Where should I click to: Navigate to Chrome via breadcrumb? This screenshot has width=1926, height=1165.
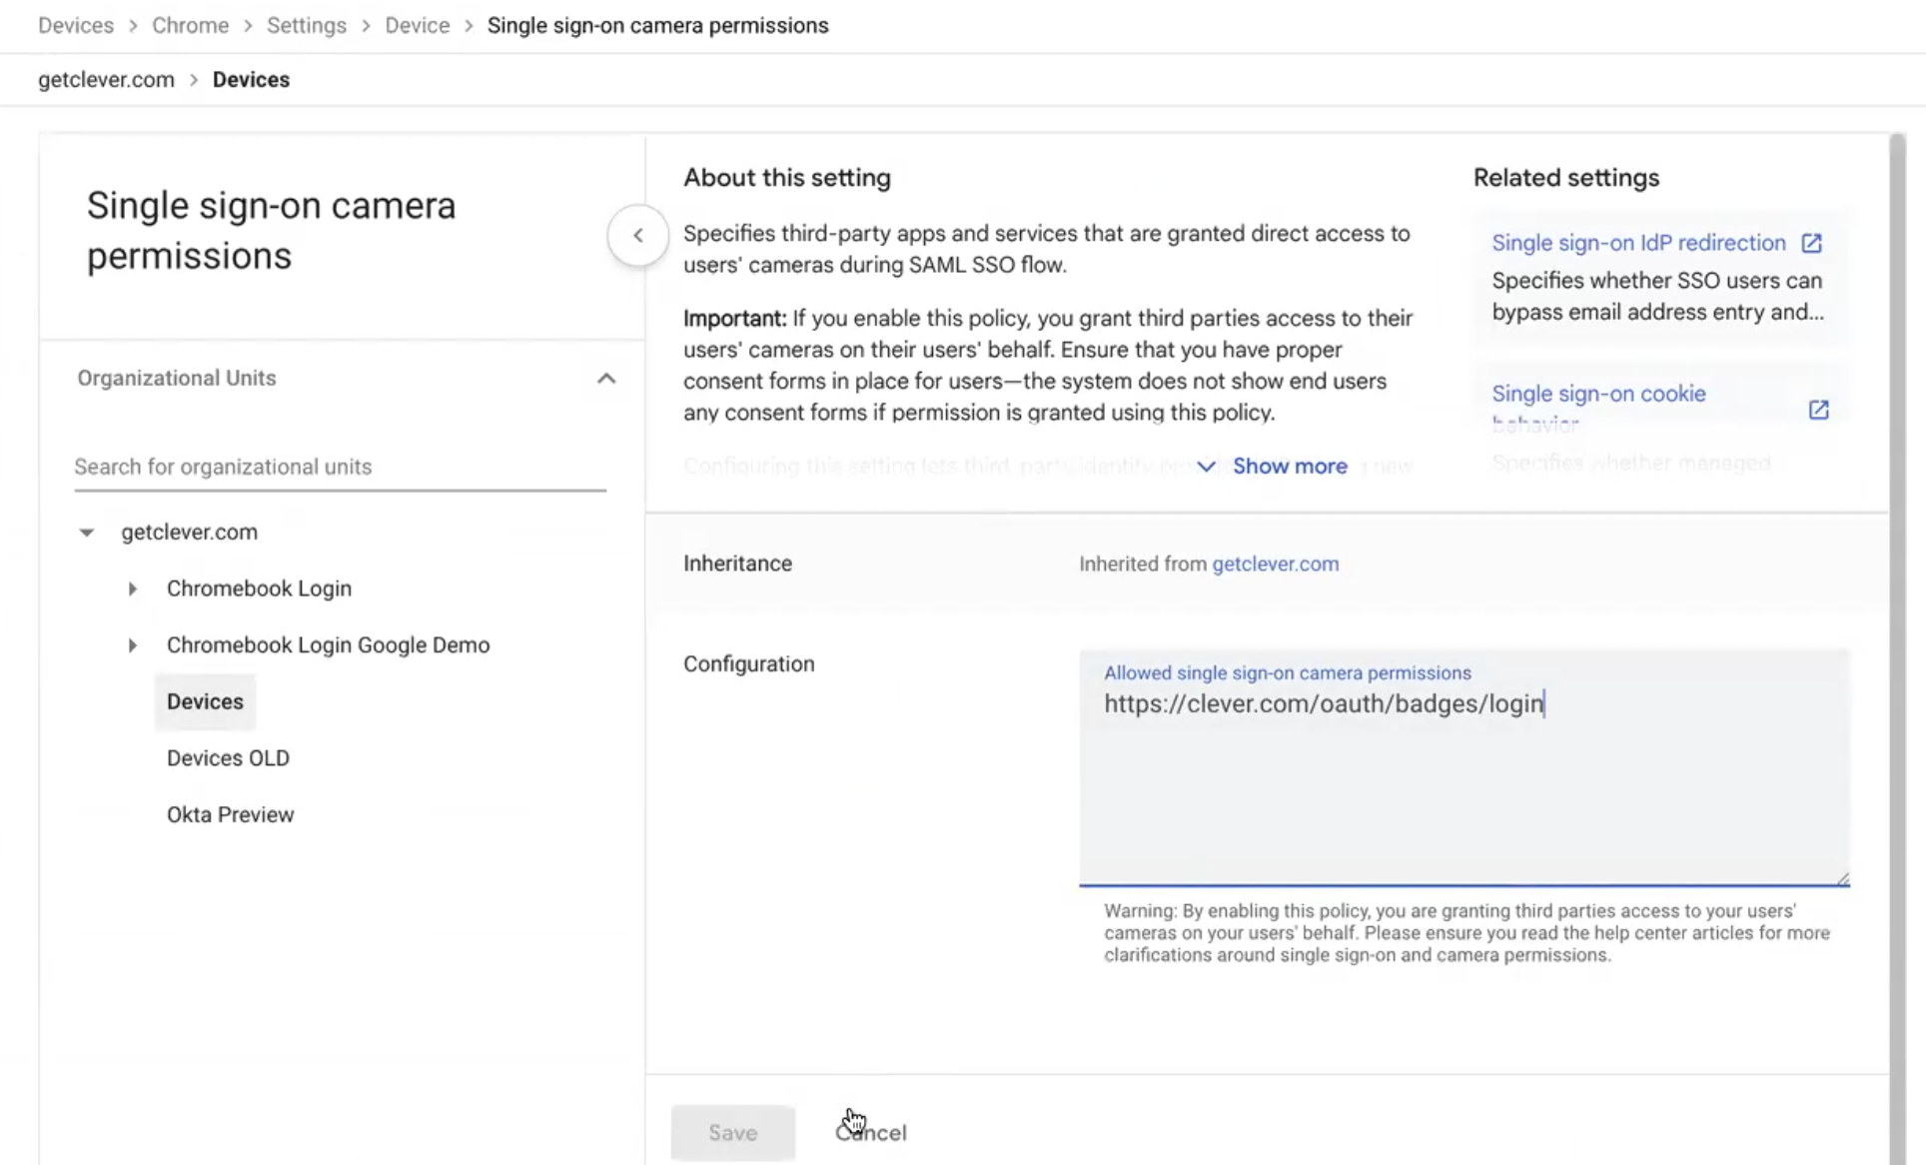click(x=190, y=25)
